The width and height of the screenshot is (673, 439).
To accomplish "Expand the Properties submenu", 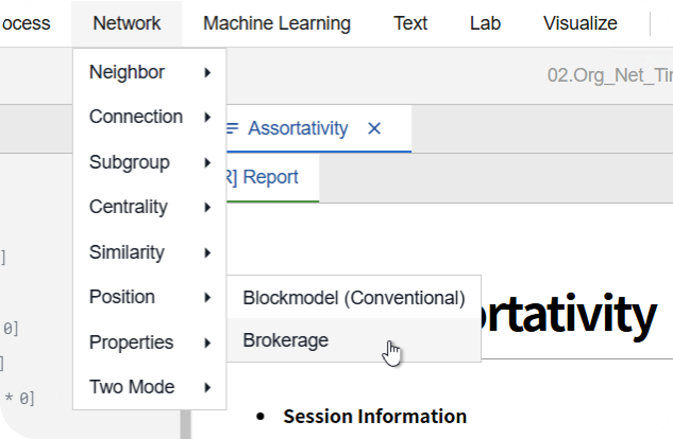I will coord(149,343).
